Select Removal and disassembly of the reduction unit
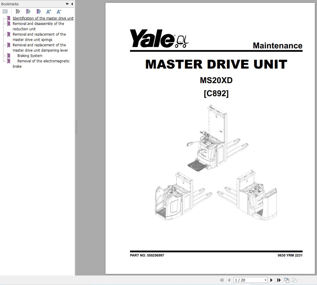The image size is (317, 285). tap(38, 26)
